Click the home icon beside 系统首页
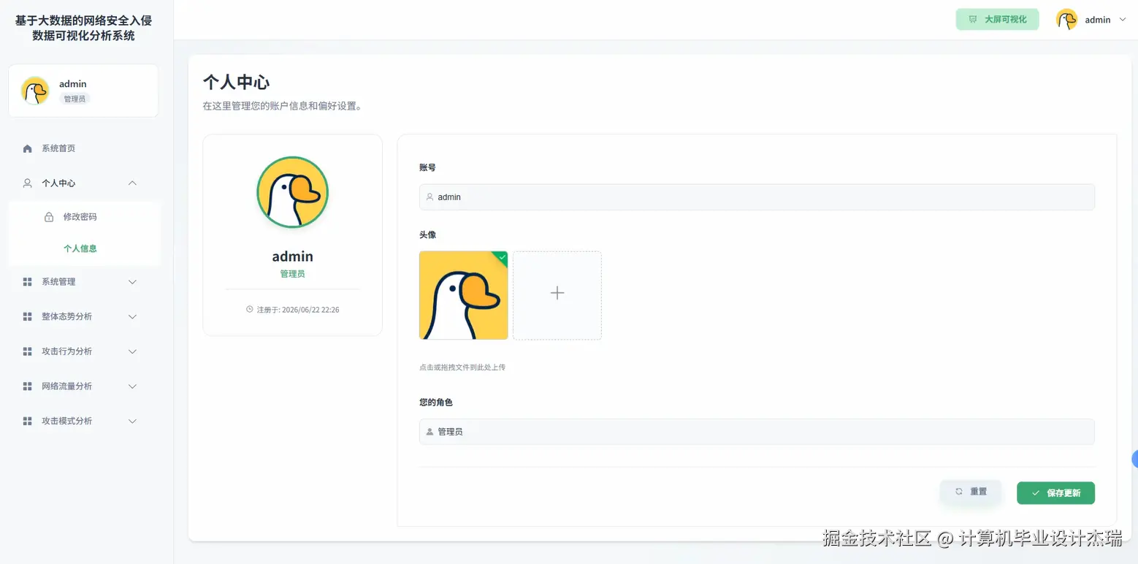1138x564 pixels. [28, 148]
